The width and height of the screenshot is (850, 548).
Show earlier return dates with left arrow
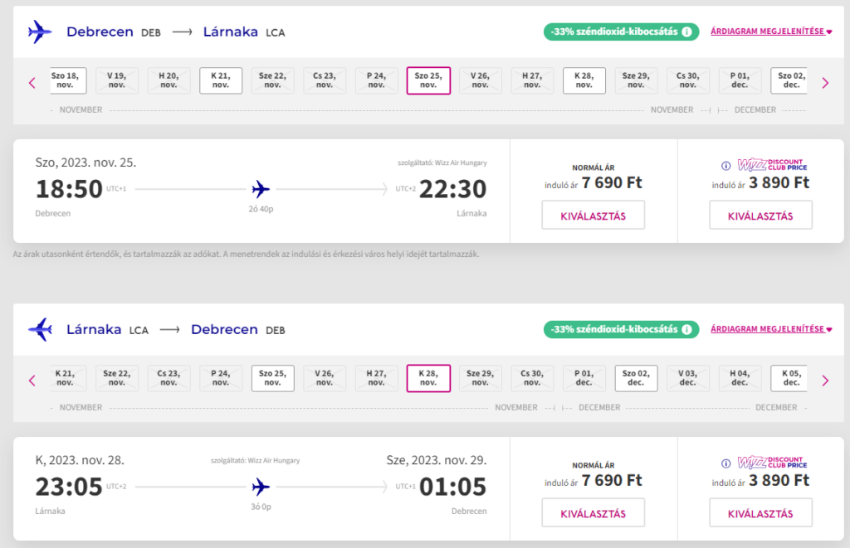point(32,381)
